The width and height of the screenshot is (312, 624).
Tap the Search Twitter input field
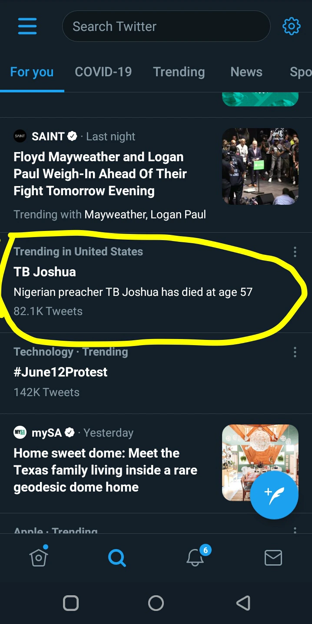166,27
